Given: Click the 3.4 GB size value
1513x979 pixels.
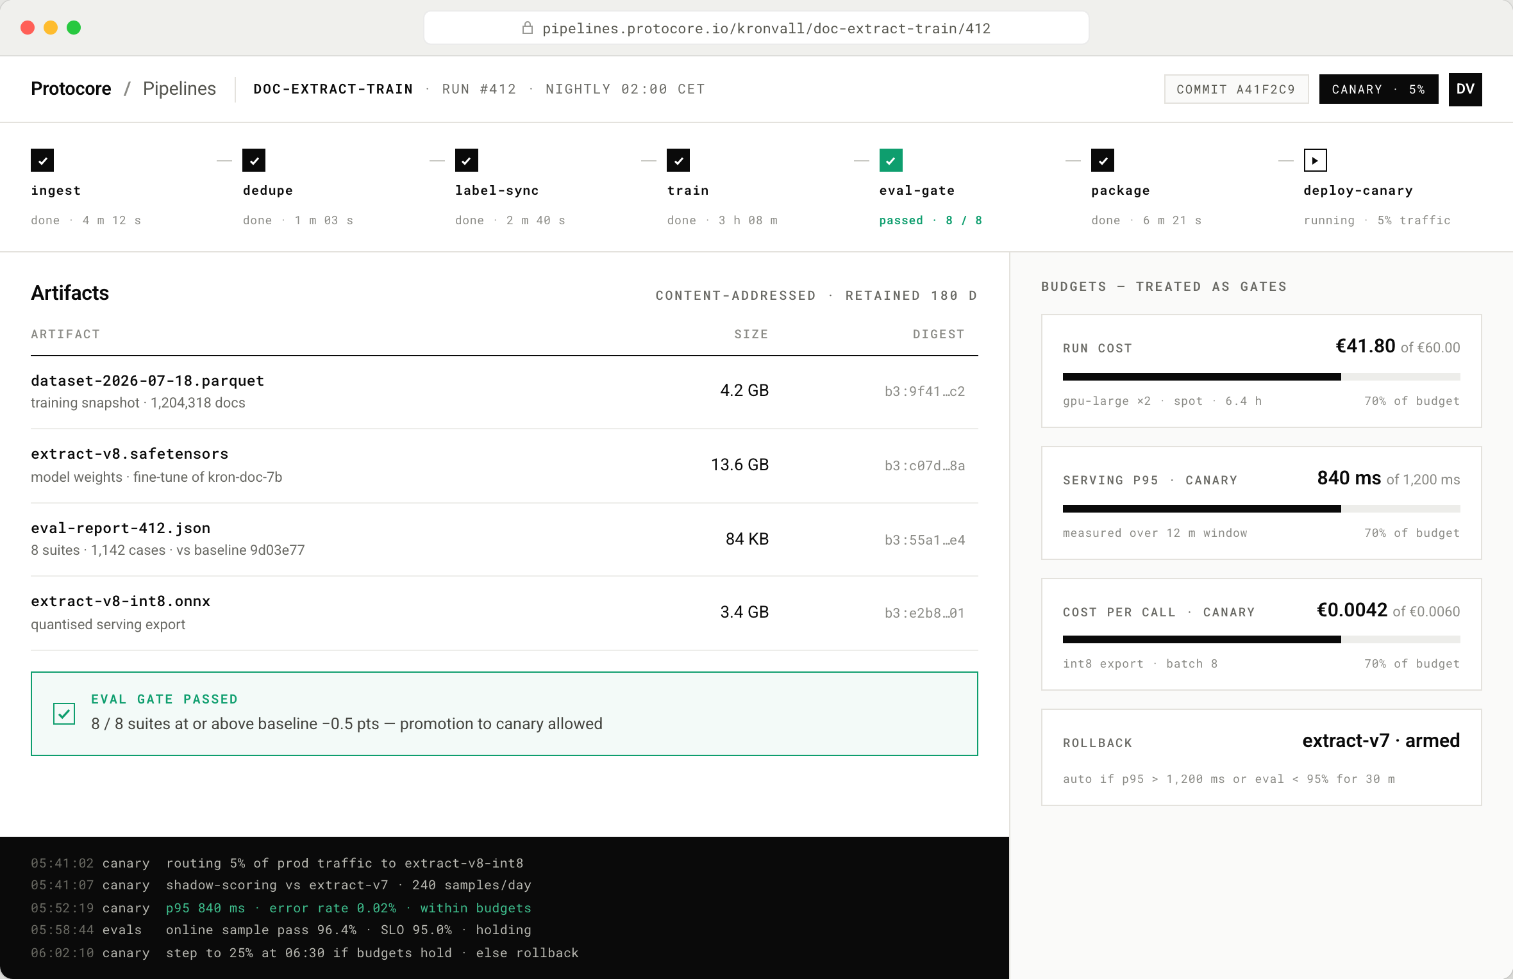Looking at the screenshot, I should [744, 612].
